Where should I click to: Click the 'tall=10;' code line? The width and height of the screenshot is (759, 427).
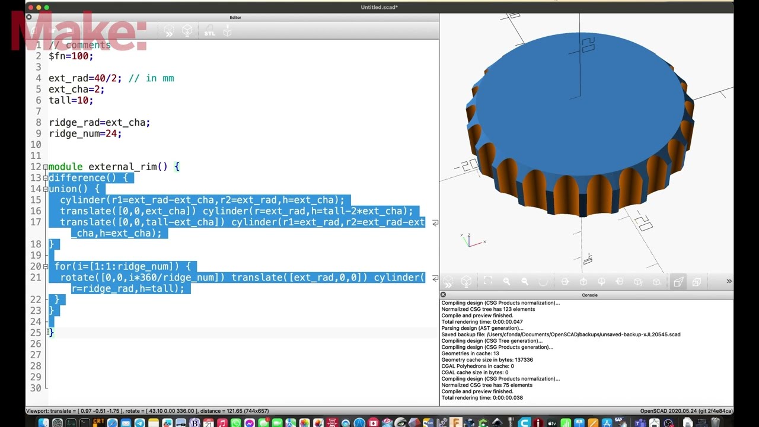[71, 100]
